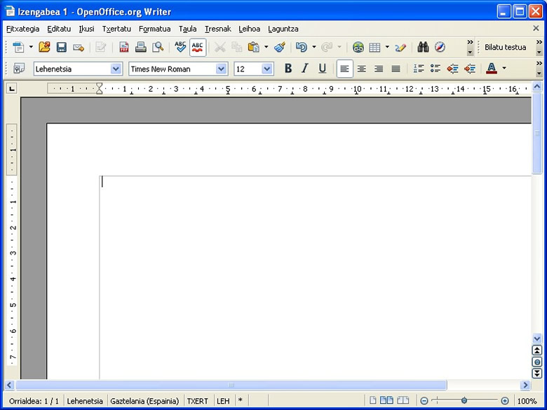The height and width of the screenshot is (410, 547).
Task: Click the Export as PDF icon
Action: point(123,47)
